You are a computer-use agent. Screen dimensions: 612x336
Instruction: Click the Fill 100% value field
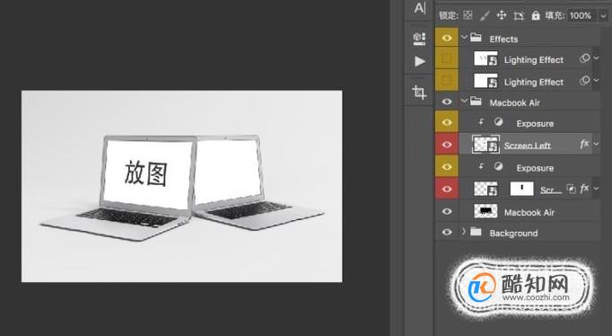pyautogui.click(x=581, y=15)
